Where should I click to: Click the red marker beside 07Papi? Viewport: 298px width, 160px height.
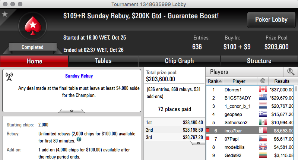tap(208, 138)
